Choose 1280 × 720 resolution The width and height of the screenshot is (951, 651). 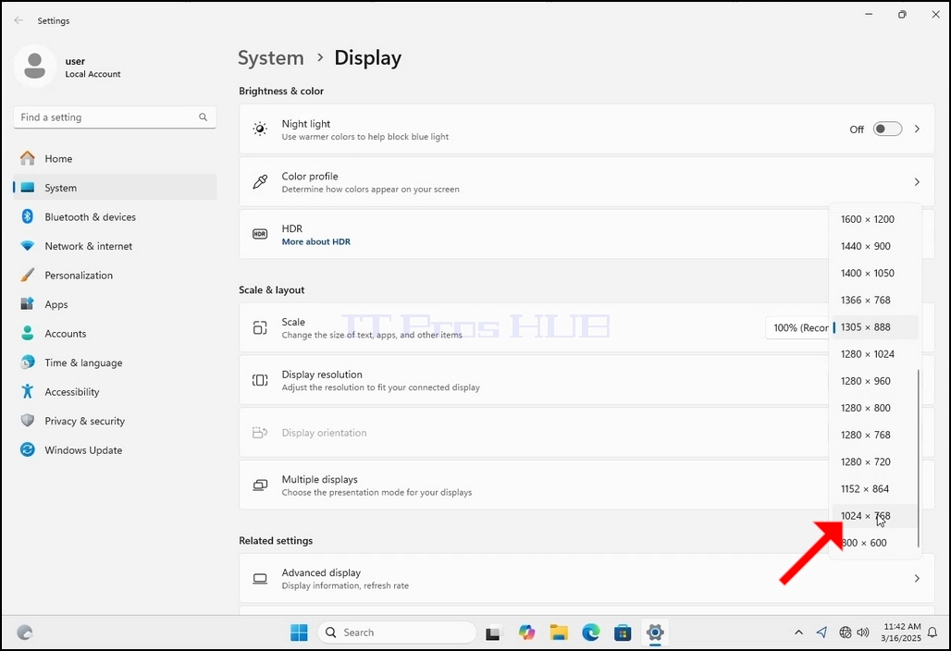pos(874,461)
